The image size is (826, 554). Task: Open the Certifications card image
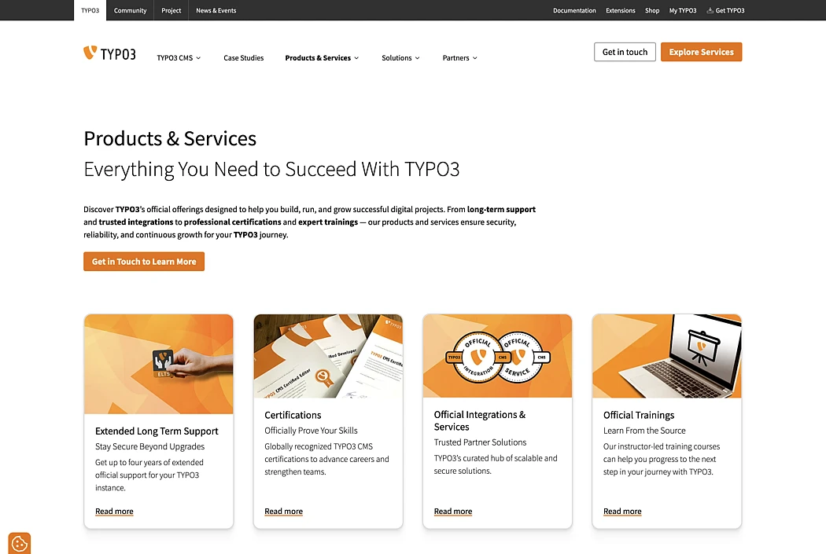[328, 356]
